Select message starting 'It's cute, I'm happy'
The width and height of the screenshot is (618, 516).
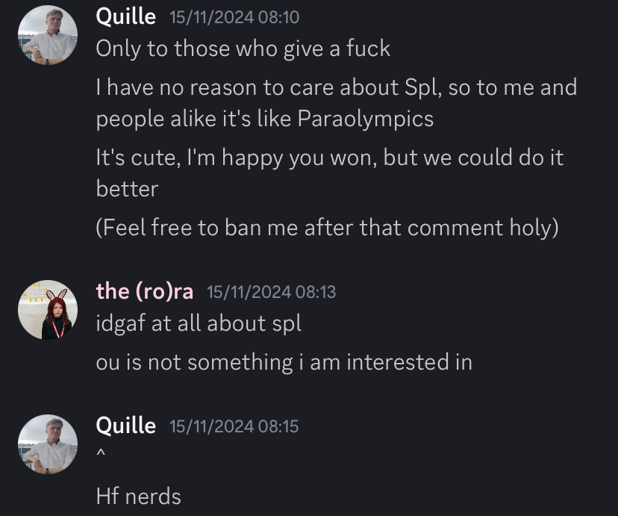tap(330, 173)
